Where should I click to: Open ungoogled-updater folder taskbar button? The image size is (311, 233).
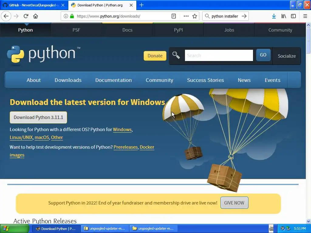[154, 229]
